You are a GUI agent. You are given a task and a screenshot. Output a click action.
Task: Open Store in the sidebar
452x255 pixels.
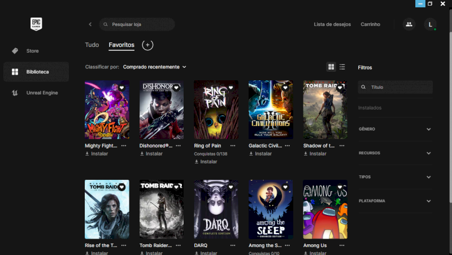click(x=32, y=51)
